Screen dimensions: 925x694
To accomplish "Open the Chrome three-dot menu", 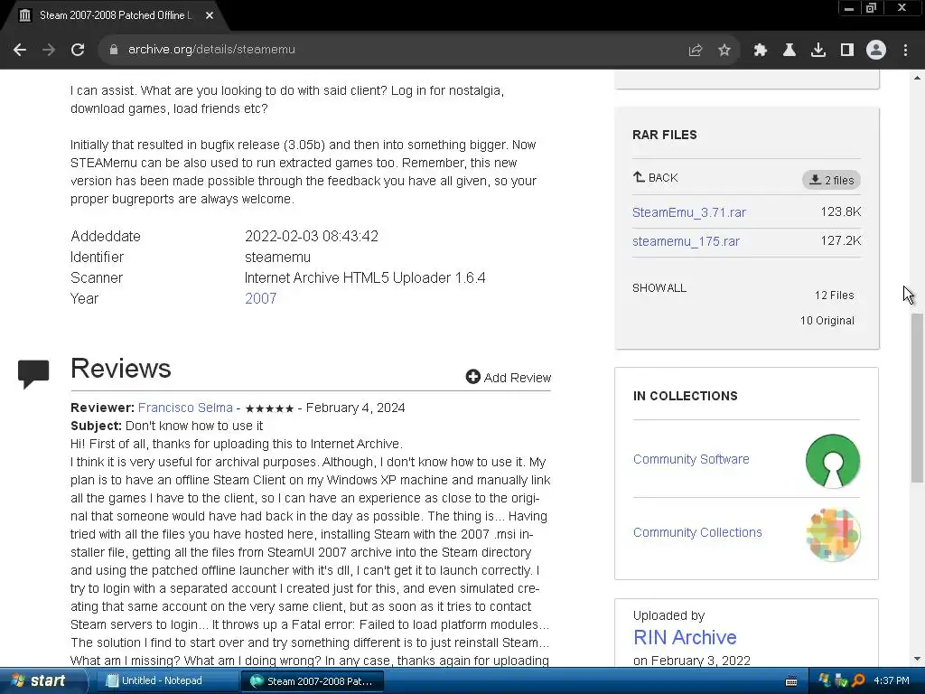I will tap(905, 51).
